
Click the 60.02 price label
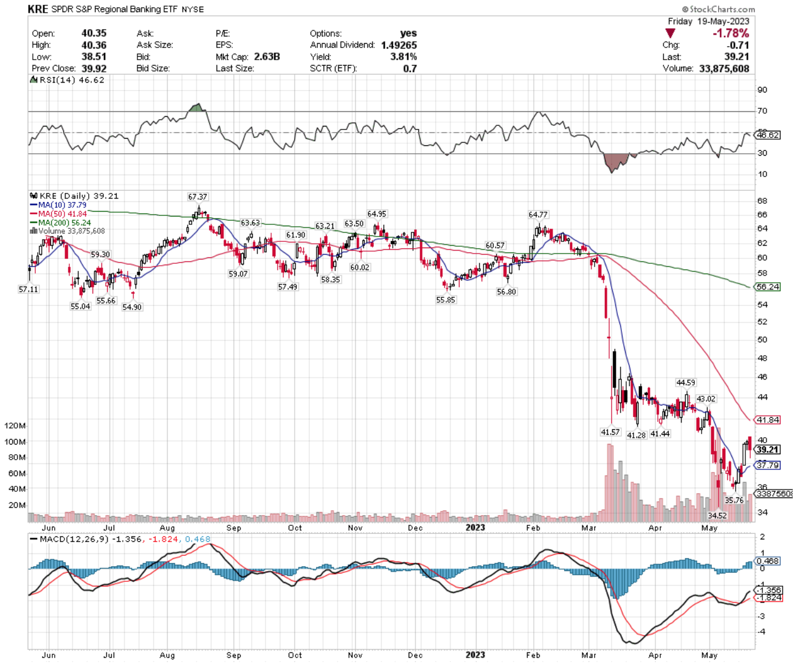click(360, 268)
